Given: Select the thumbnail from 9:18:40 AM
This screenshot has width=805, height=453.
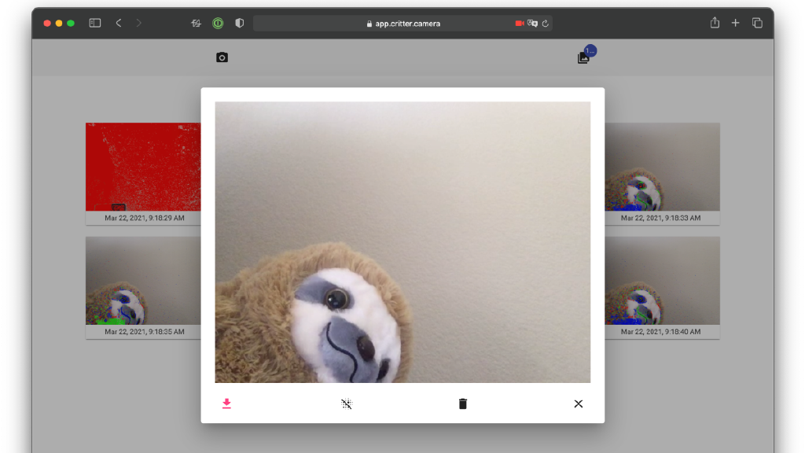Looking at the screenshot, I should [662, 281].
